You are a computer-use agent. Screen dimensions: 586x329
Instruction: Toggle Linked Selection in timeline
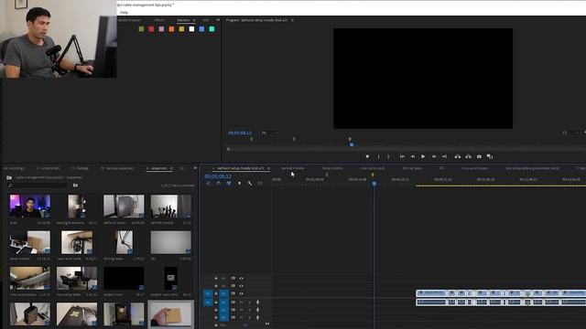click(229, 183)
